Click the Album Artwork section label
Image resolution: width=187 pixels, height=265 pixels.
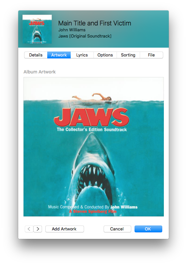[x=39, y=72]
